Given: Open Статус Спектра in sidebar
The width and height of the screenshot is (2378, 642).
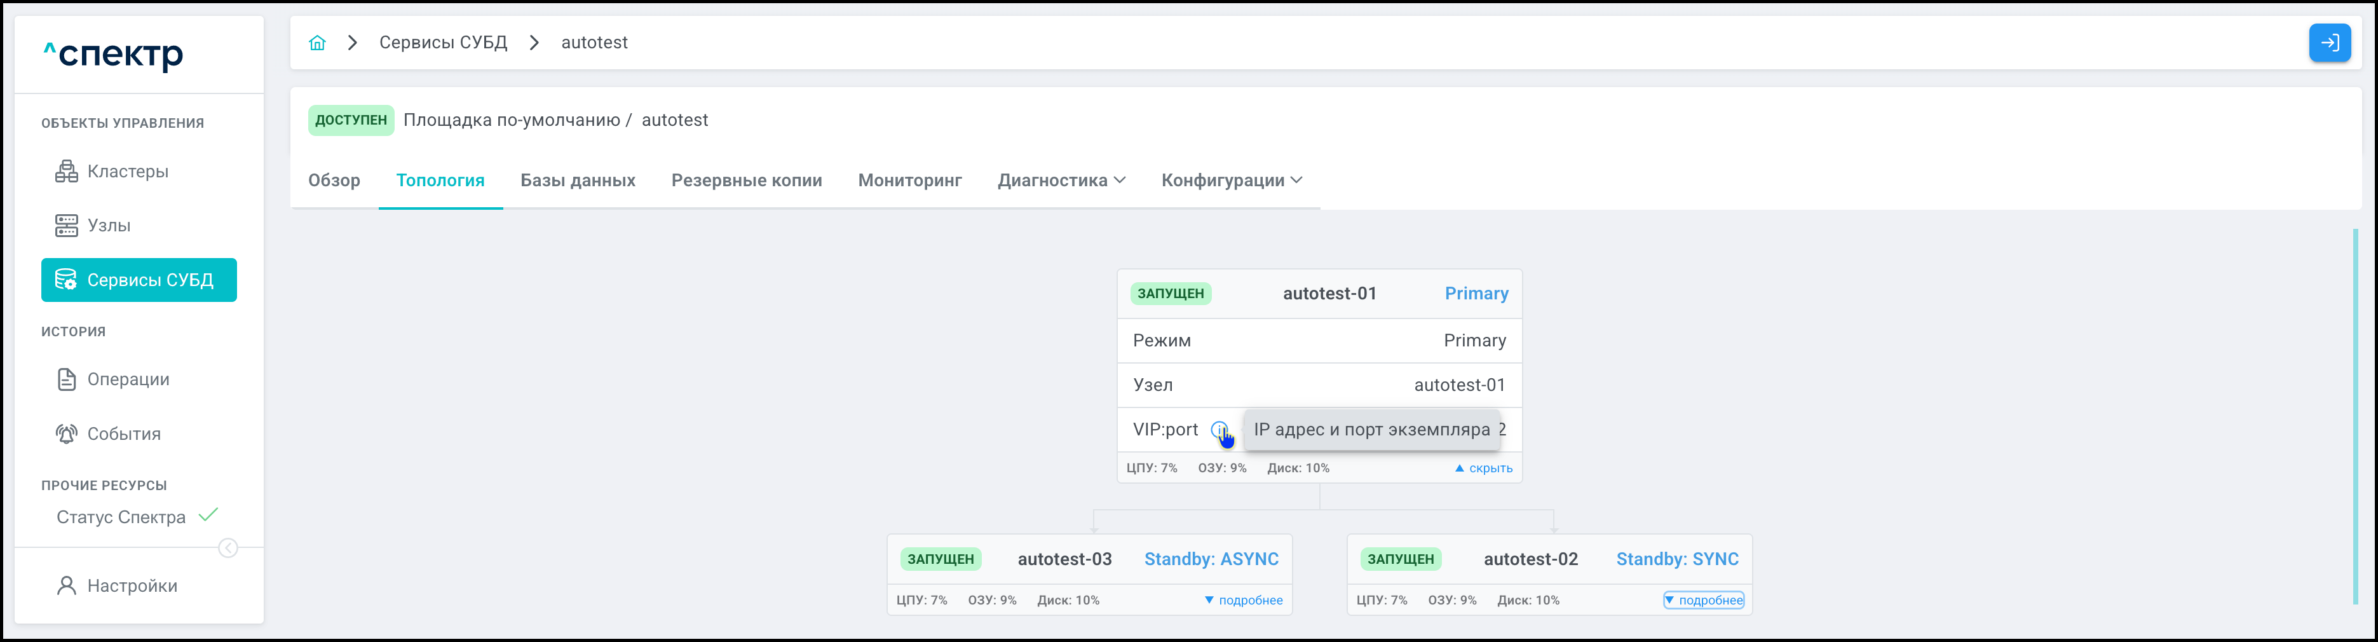Looking at the screenshot, I should coord(121,517).
